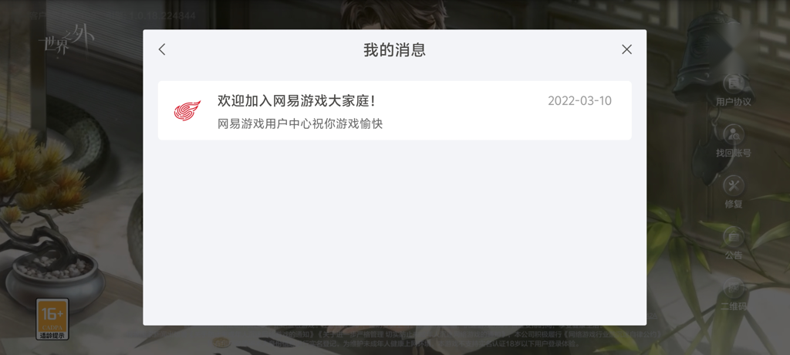This screenshot has height=355, width=790.
Task: Select the 找回账号 account recovery icon
Action: click(734, 134)
